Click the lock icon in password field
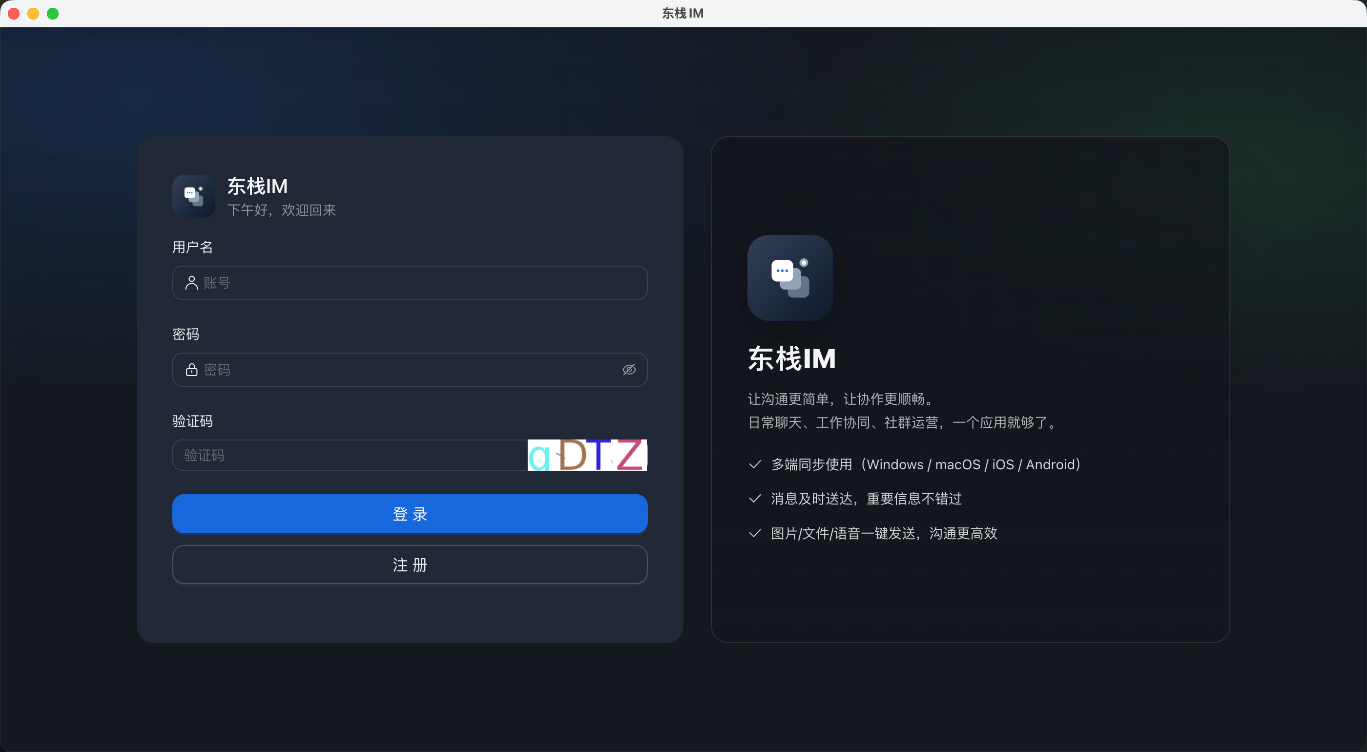1367x752 pixels. [191, 370]
